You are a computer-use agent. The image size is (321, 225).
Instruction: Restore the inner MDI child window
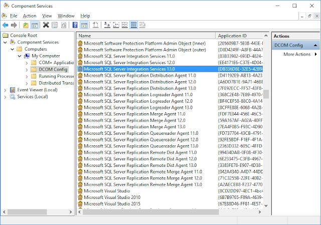309,16
